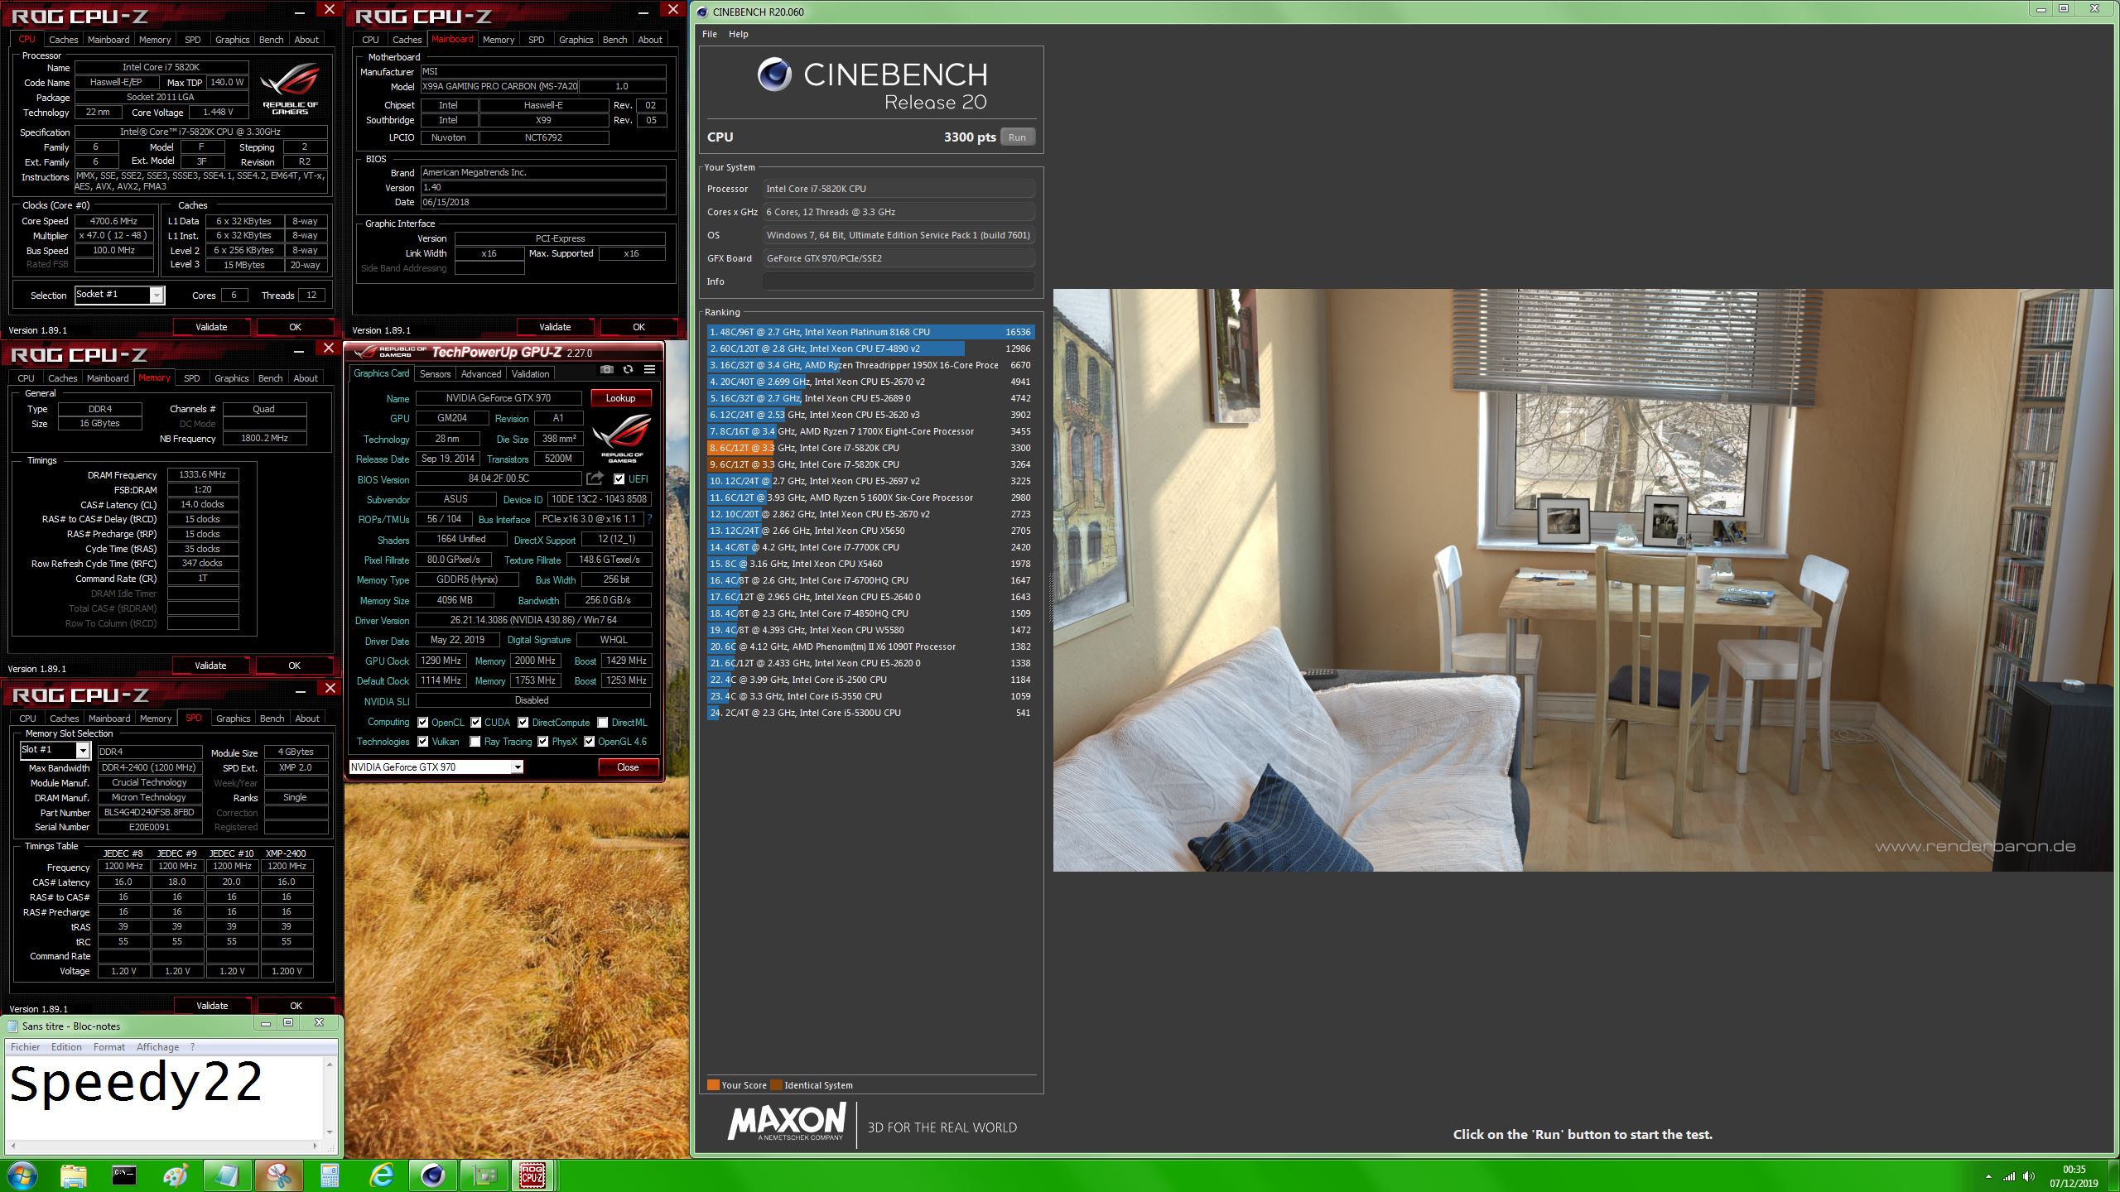The width and height of the screenshot is (2120, 1192).
Task: Open the GPU-Z hamburger menu
Action: point(649,370)
